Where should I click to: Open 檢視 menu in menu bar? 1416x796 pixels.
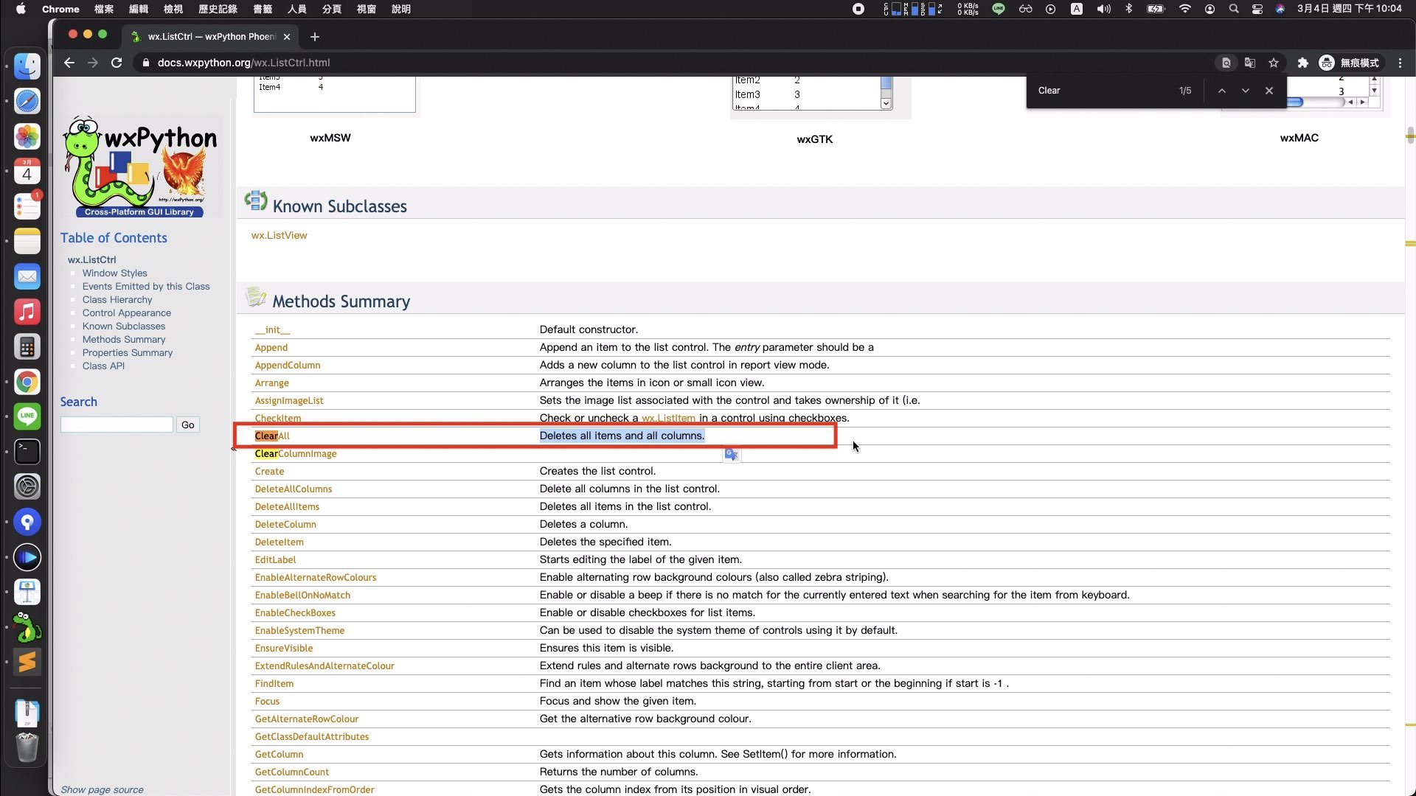(173, 9)
